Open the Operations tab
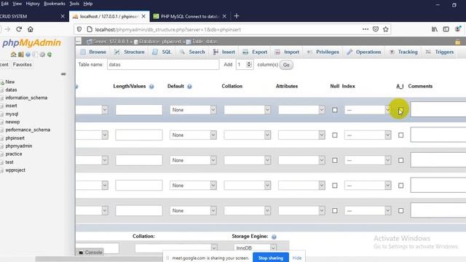466x262 pixels. point(364,52)
